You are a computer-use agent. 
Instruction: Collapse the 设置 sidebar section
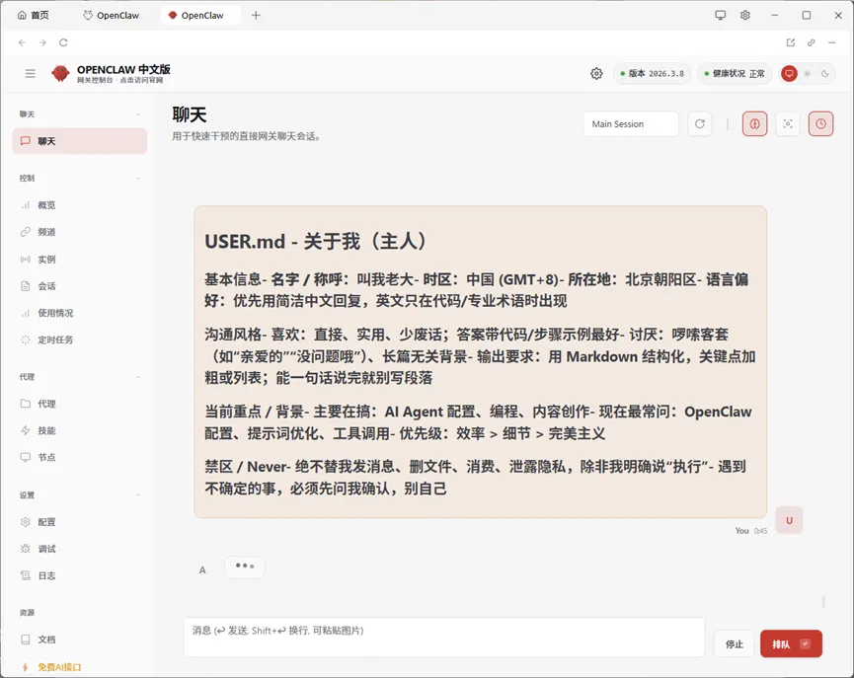tap(138, 495)
